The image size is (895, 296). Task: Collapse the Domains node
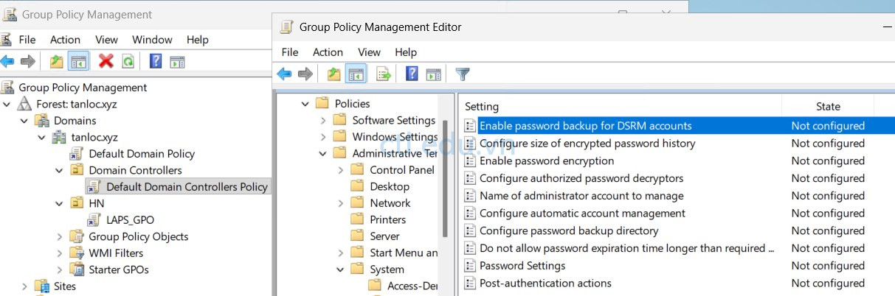click(25, 121)
